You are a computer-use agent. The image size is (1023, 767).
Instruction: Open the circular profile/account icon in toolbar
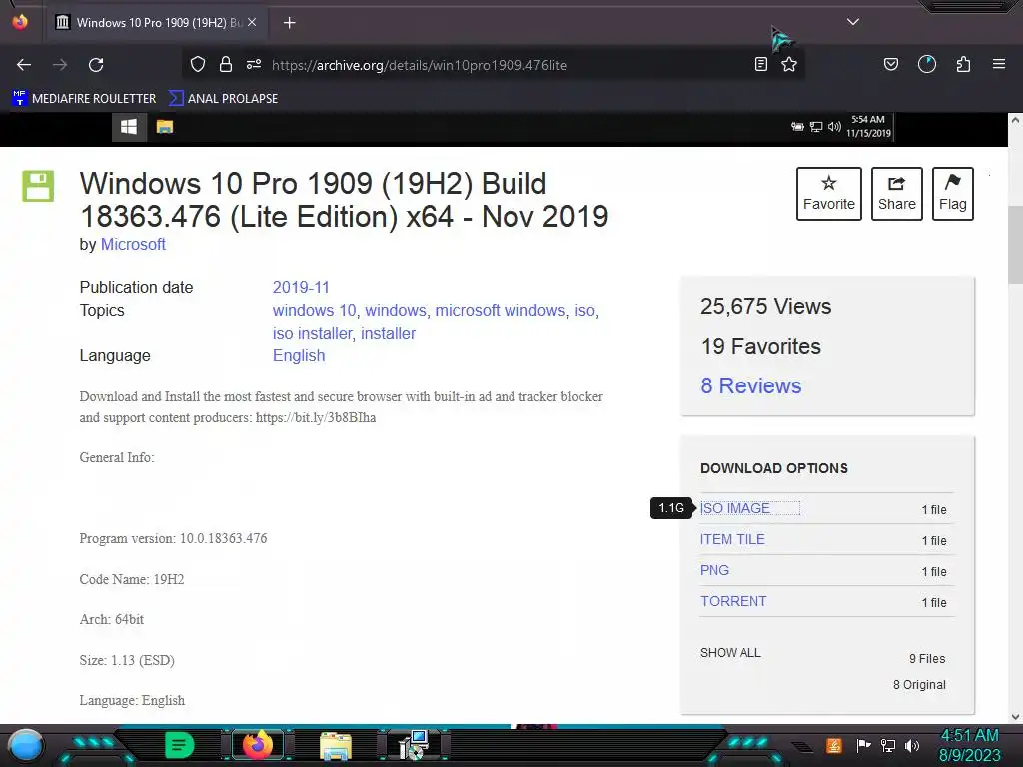[x=927, y=64]
